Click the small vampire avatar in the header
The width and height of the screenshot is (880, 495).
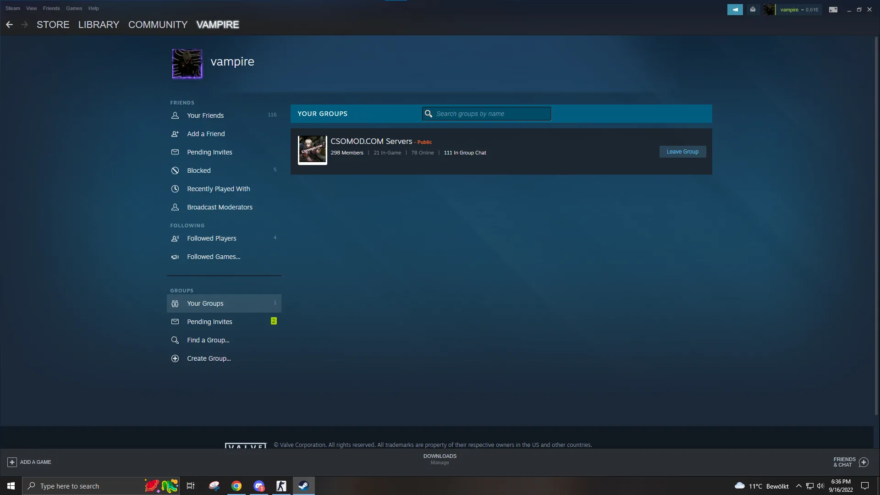pyautogui.click(x=770, y=10)
